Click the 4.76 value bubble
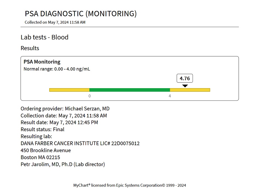 point(185,79)
